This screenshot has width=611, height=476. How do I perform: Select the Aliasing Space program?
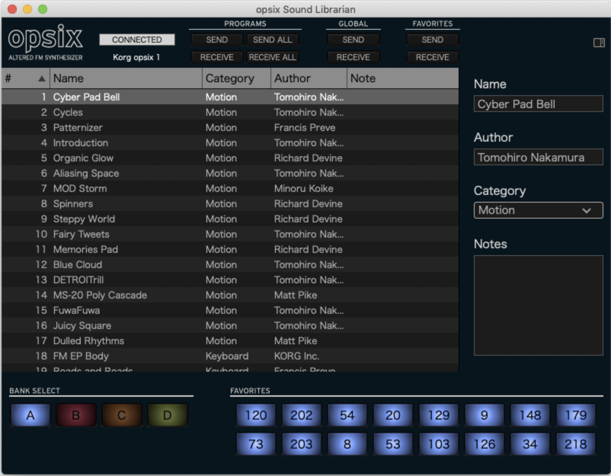[230, 173]
